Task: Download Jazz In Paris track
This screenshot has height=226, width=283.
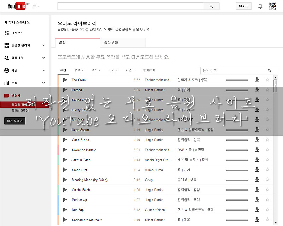Action: [x=257, y=160]
